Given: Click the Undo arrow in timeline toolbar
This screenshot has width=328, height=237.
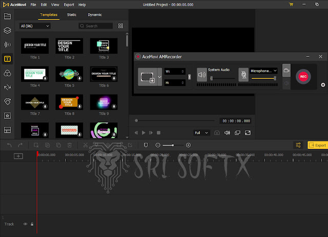Looking at the screenshot, I should coord(9,145).
